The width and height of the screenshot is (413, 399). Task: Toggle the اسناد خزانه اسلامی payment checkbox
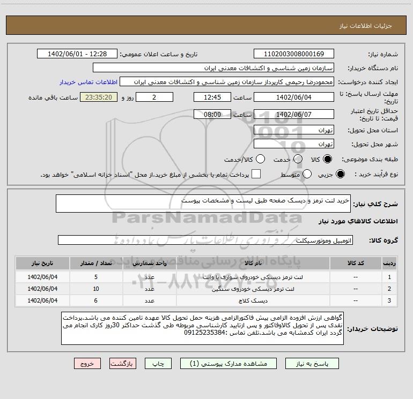tap(256, 174)
